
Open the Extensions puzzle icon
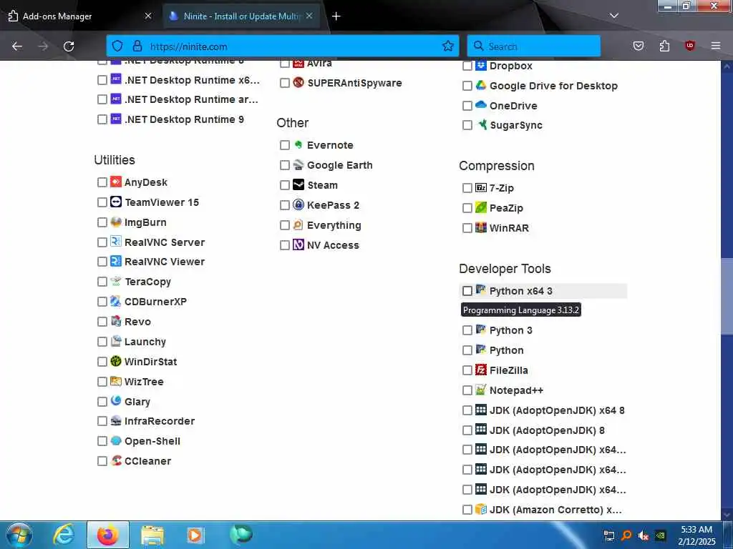(x=664, y=46)
